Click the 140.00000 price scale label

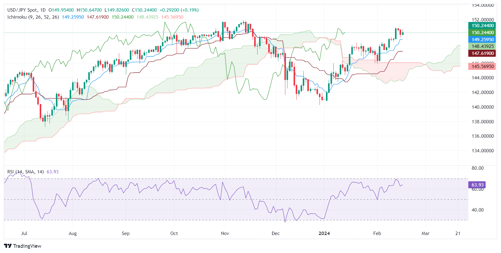point(482,107)
